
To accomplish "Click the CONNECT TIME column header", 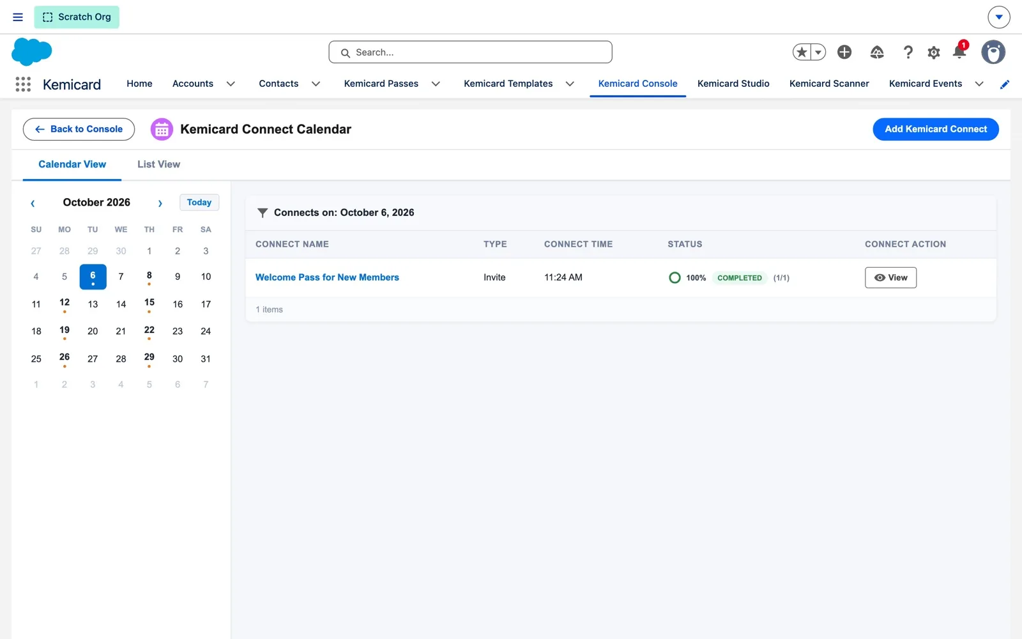I will (x=578, y=244).
